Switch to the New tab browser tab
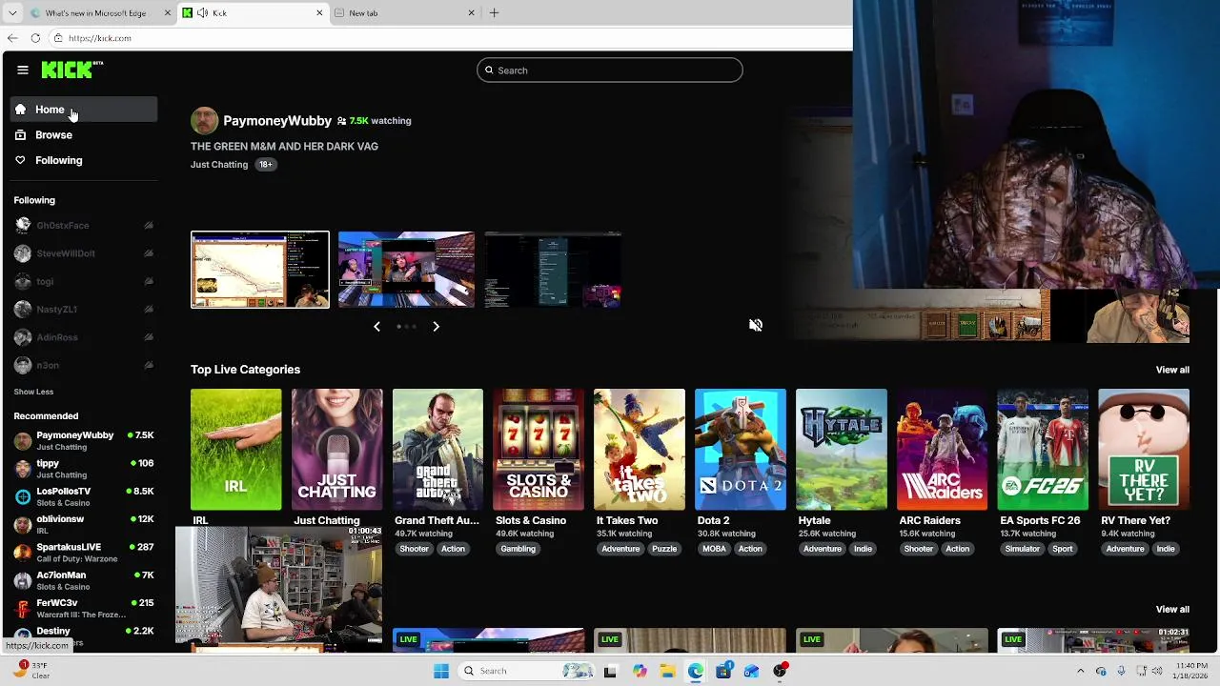The width and height of the screenshot is (1220, 686). tap(404, 13)
